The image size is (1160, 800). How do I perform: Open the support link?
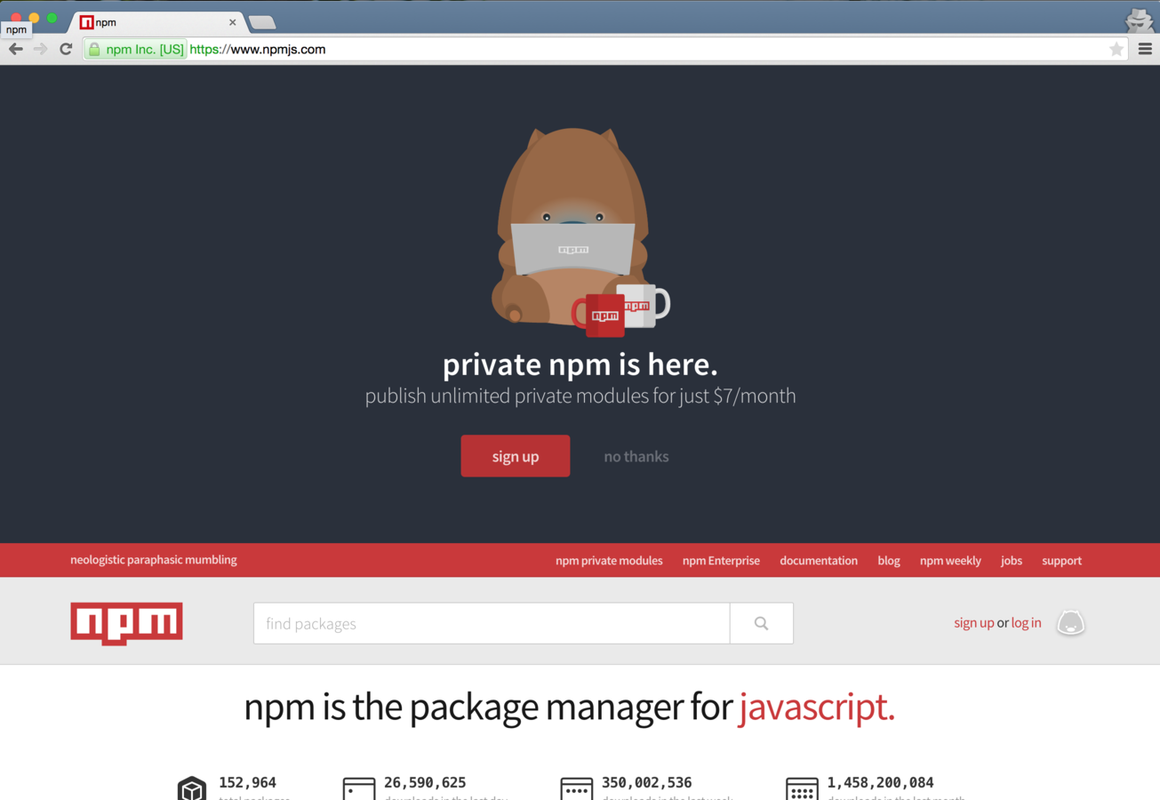[x=1061, y=561]
